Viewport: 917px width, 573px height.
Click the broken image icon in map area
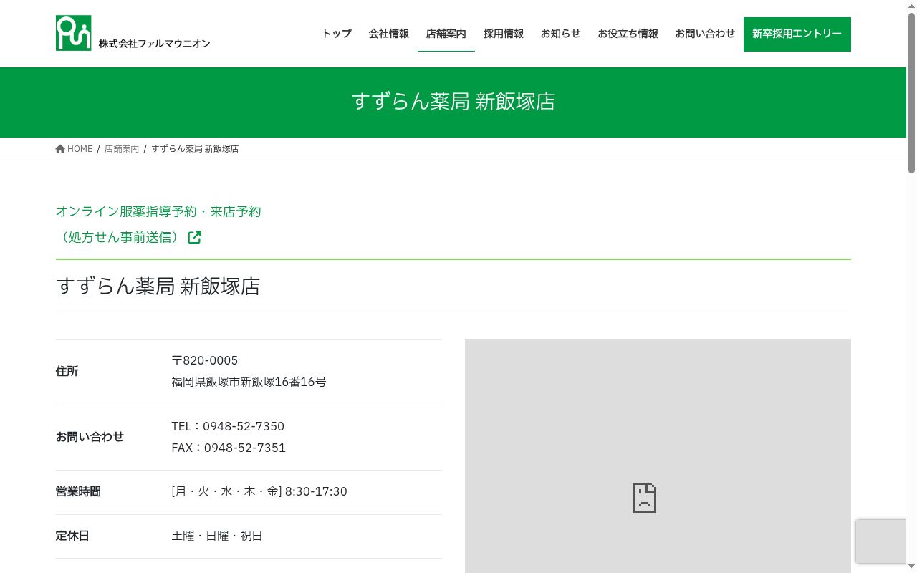click(x=645, y=498)
